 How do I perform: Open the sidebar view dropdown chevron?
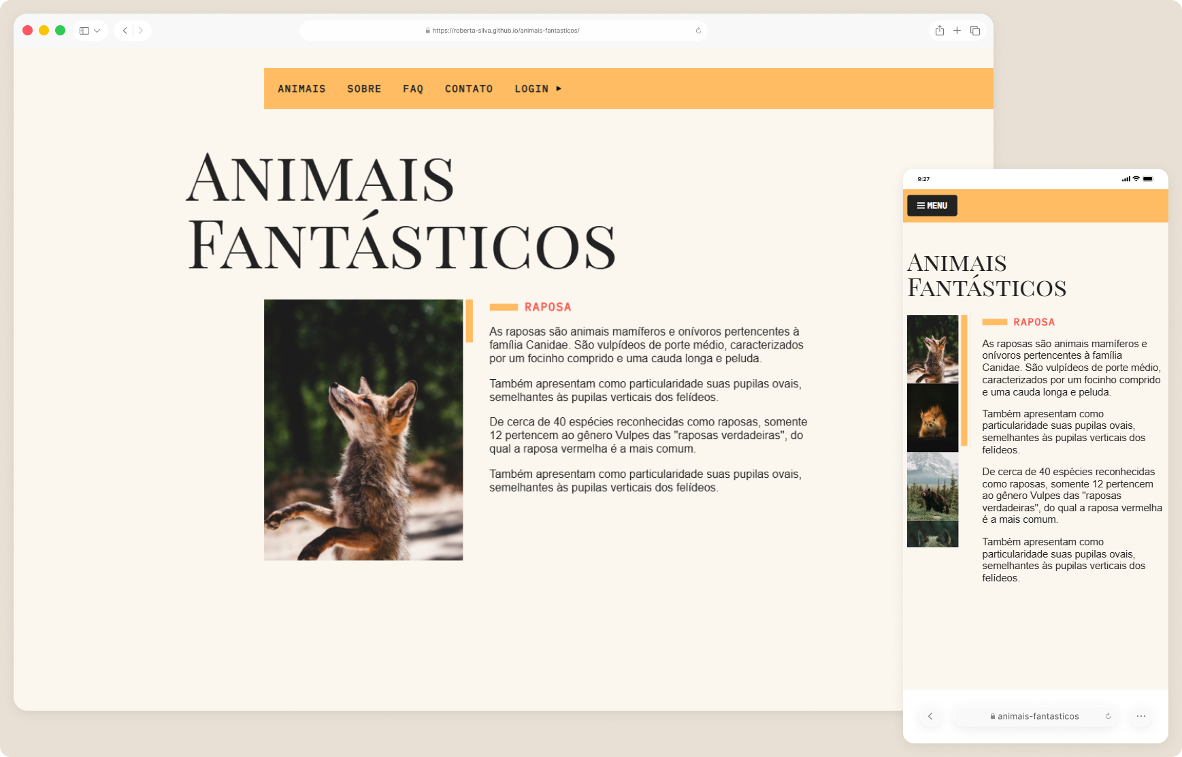tap(99, 31)
